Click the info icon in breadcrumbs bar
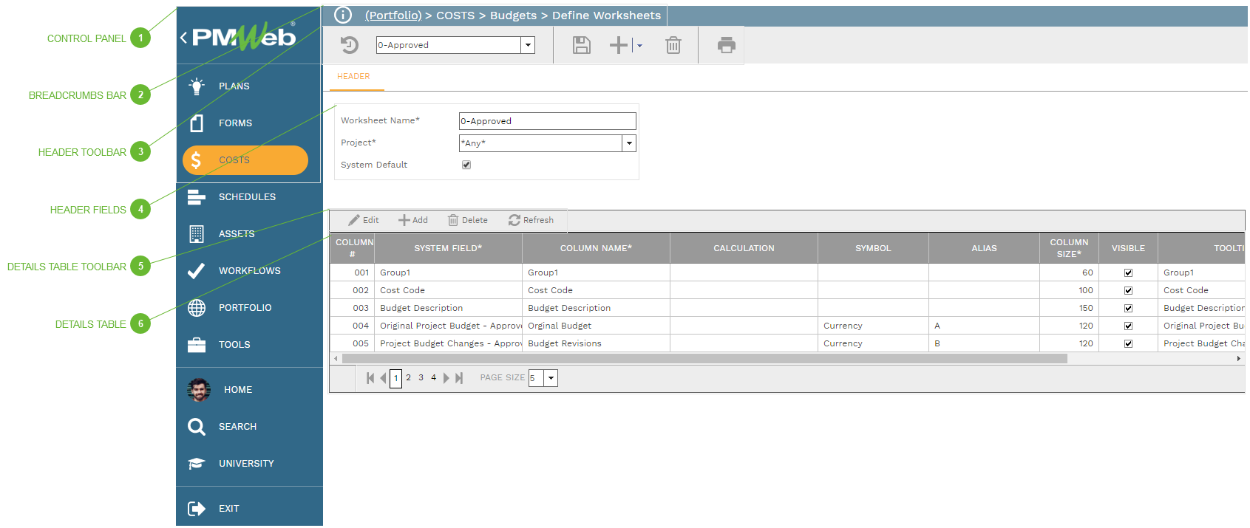This screenshot has width=1250, height=528. 343,15
